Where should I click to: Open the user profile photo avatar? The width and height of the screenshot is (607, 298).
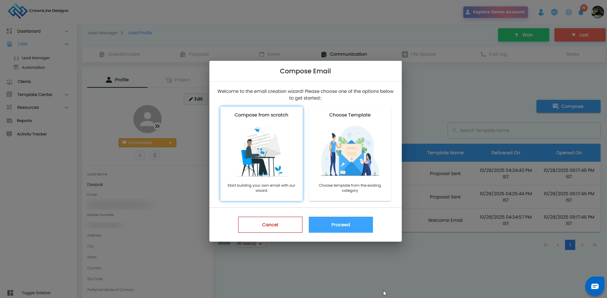pyautogui.click(x=598, y=12)
